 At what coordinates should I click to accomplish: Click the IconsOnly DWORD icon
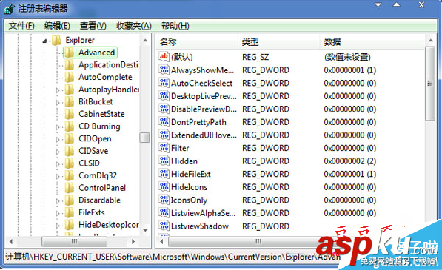[x=164, y=200]
